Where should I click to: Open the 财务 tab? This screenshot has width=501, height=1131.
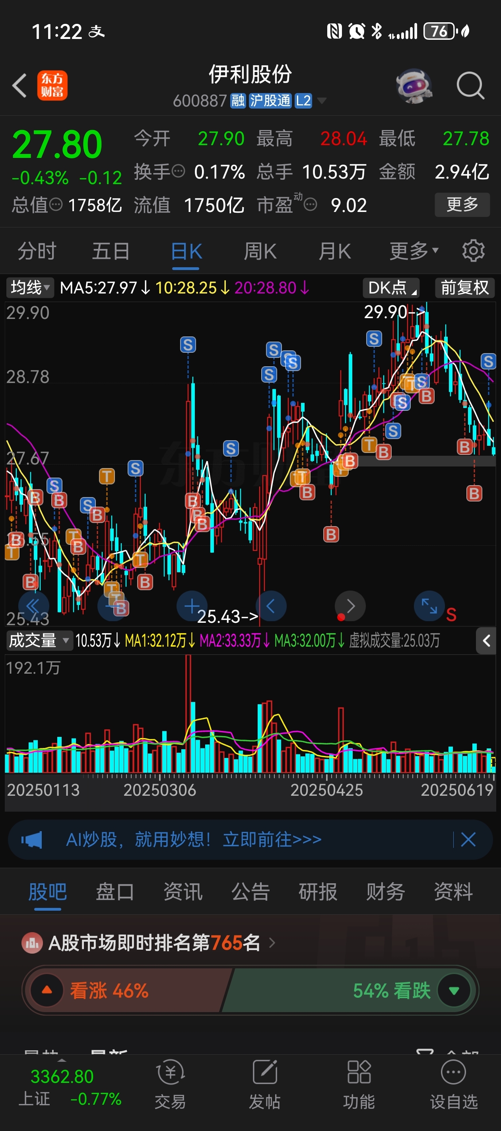(x=386, y=892)
